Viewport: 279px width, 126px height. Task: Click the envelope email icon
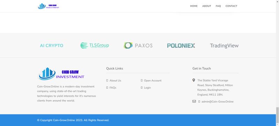click(194, 101)
